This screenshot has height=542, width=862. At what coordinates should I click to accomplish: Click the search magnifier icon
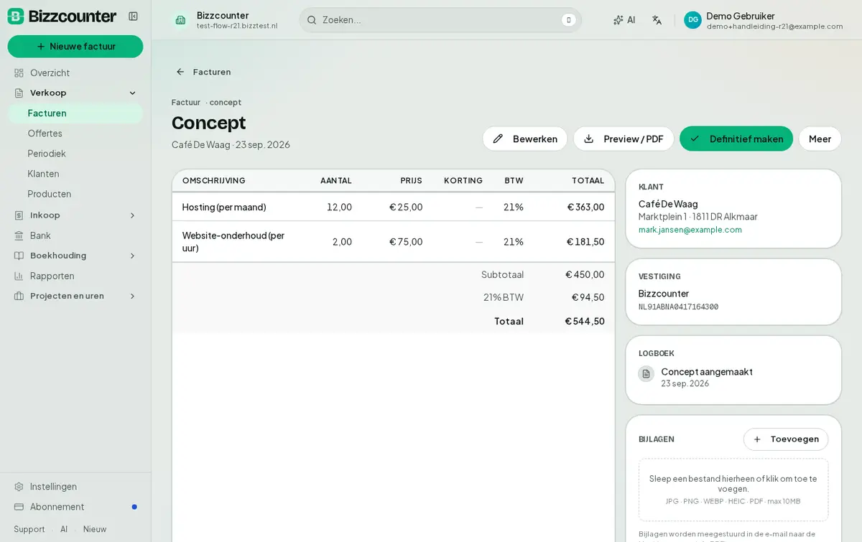(x=312, y=20)
